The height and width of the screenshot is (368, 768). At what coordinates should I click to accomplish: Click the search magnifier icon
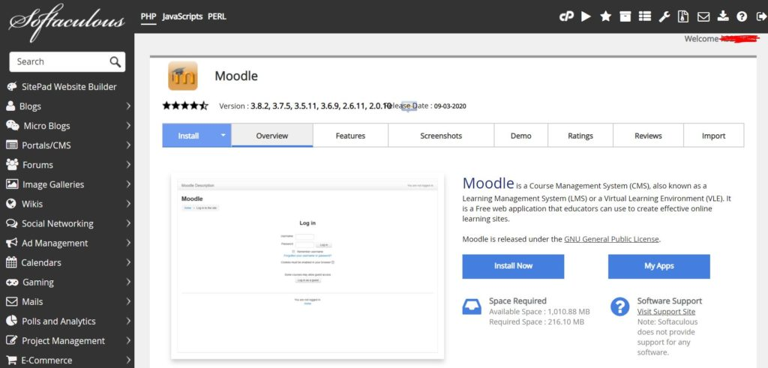[115, 61]
